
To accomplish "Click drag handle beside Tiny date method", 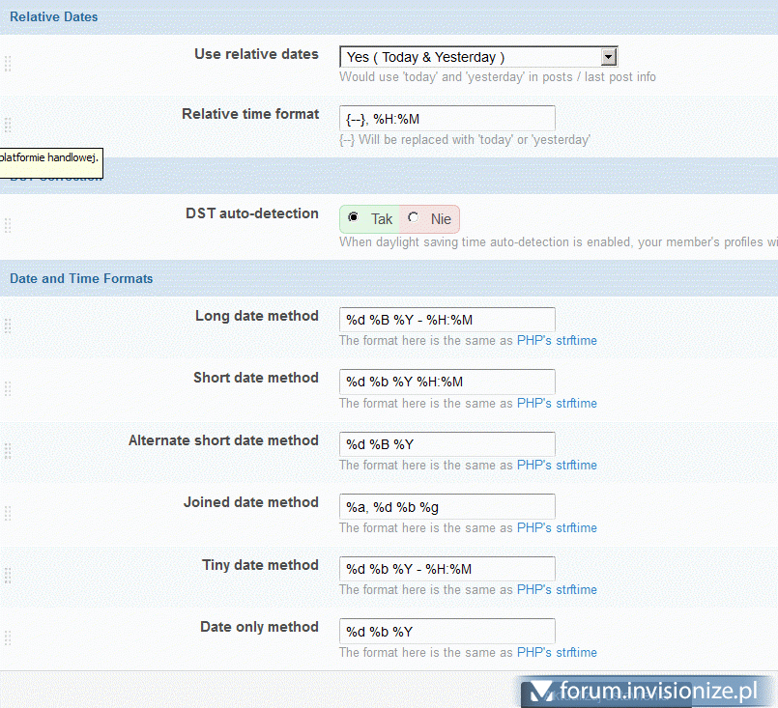I will [x=8, y=576].
